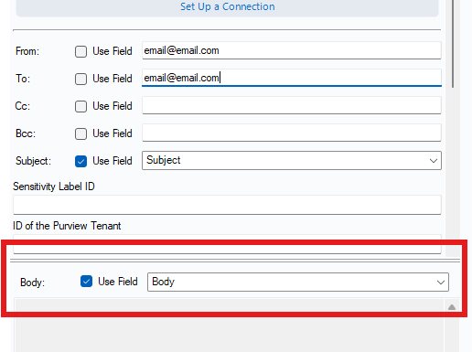472x352 pixels.
Task: Enable Use Field checkbox for Cc
Action: click(x=80, y=106)
